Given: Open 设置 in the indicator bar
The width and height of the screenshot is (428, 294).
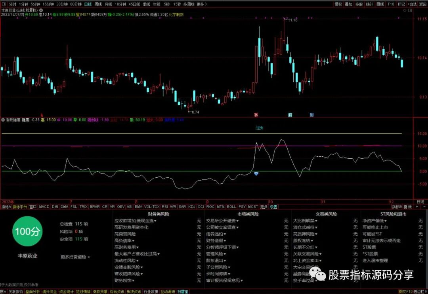Looking at the screenshot, I should [273, 207].
